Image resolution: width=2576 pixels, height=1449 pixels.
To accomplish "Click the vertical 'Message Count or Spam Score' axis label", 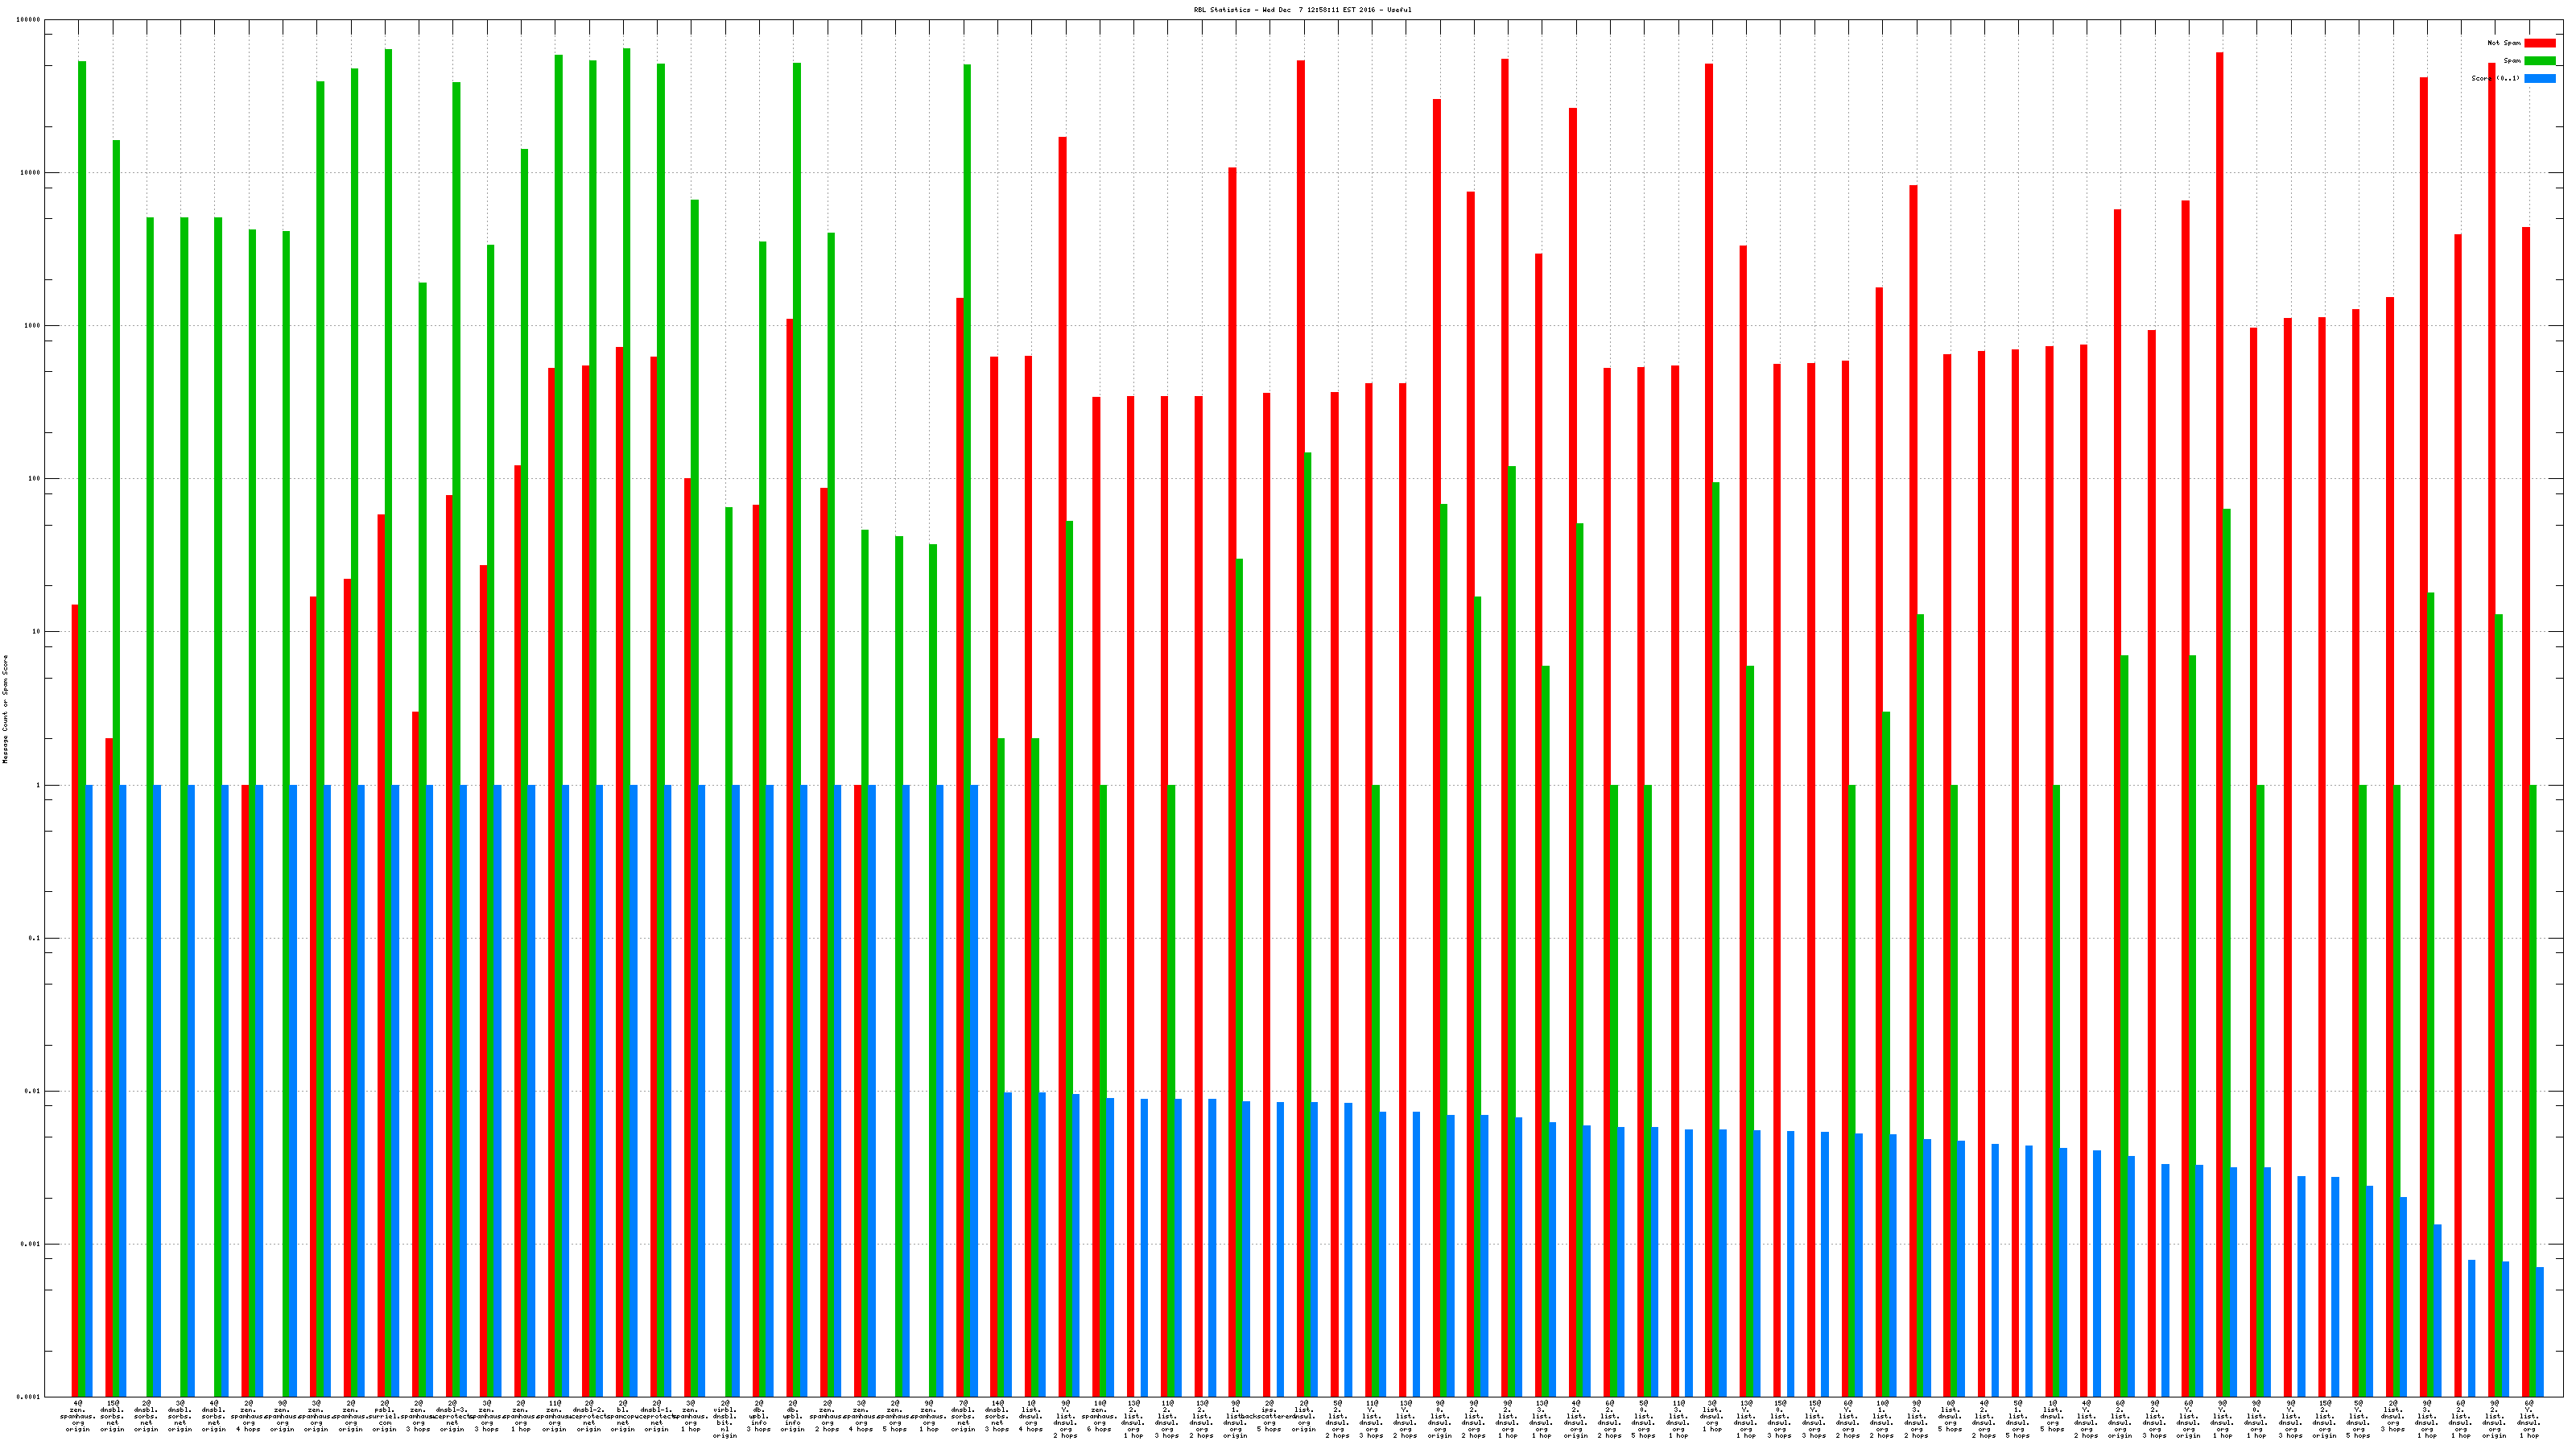I will click(5, 709).
